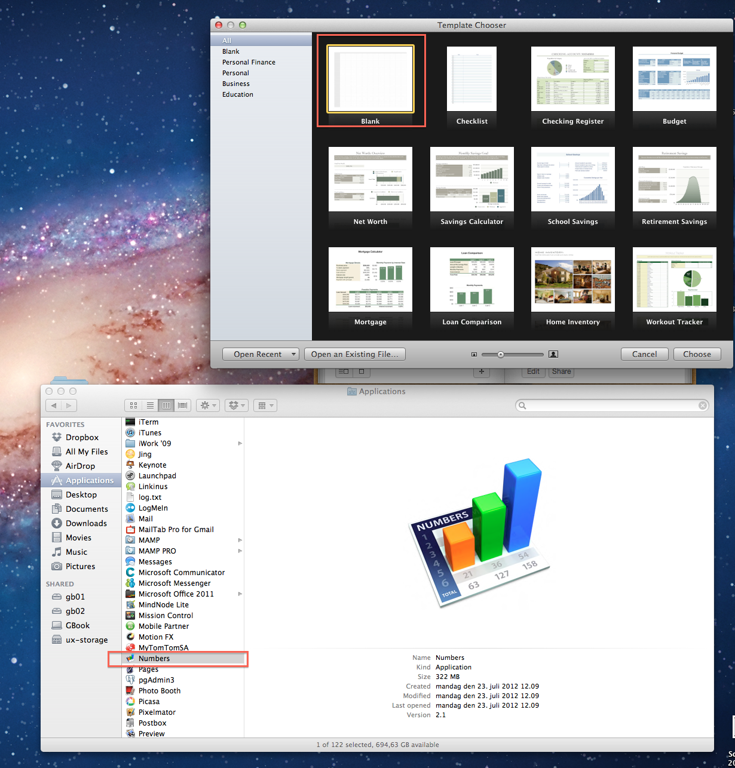Screen dimensions: 735x768
Task: Select All category in Template Chooser
Action: click(261, 41)
